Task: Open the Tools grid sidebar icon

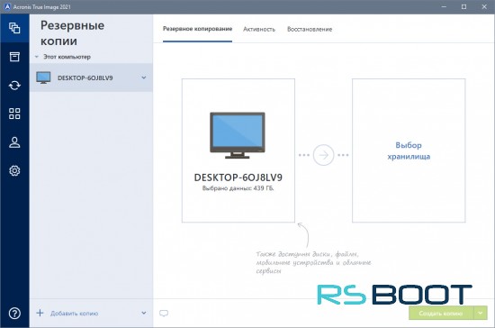Action: point(14,114)
